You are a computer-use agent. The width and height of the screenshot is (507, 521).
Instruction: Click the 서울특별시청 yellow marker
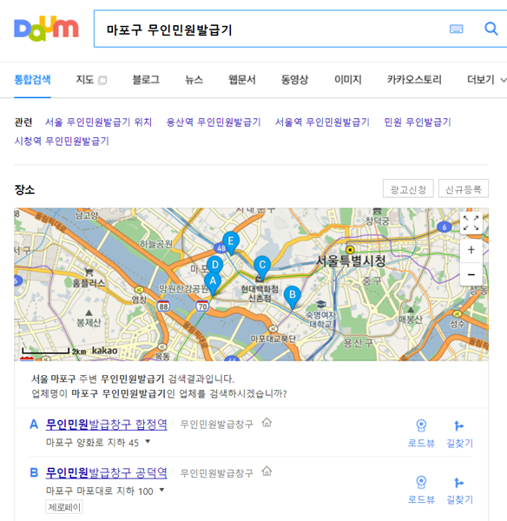[350, 249]
